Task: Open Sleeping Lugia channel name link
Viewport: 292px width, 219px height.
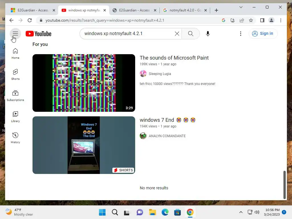Action: [160, 74]
